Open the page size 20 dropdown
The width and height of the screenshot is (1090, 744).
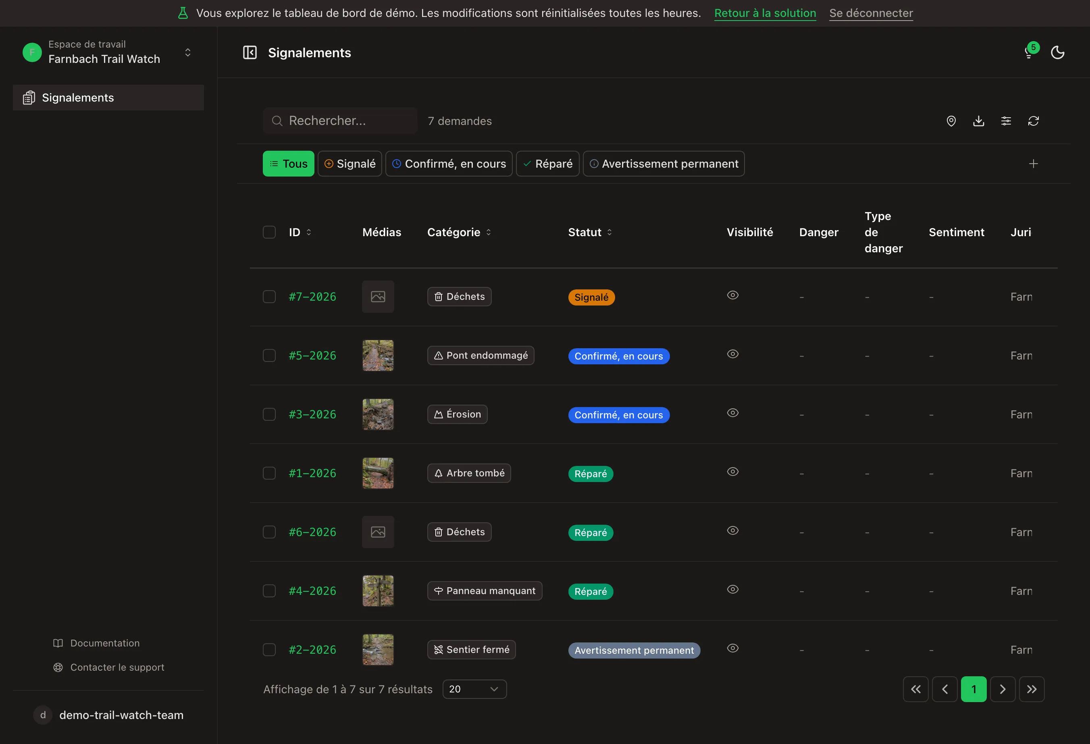pos(474,689)
